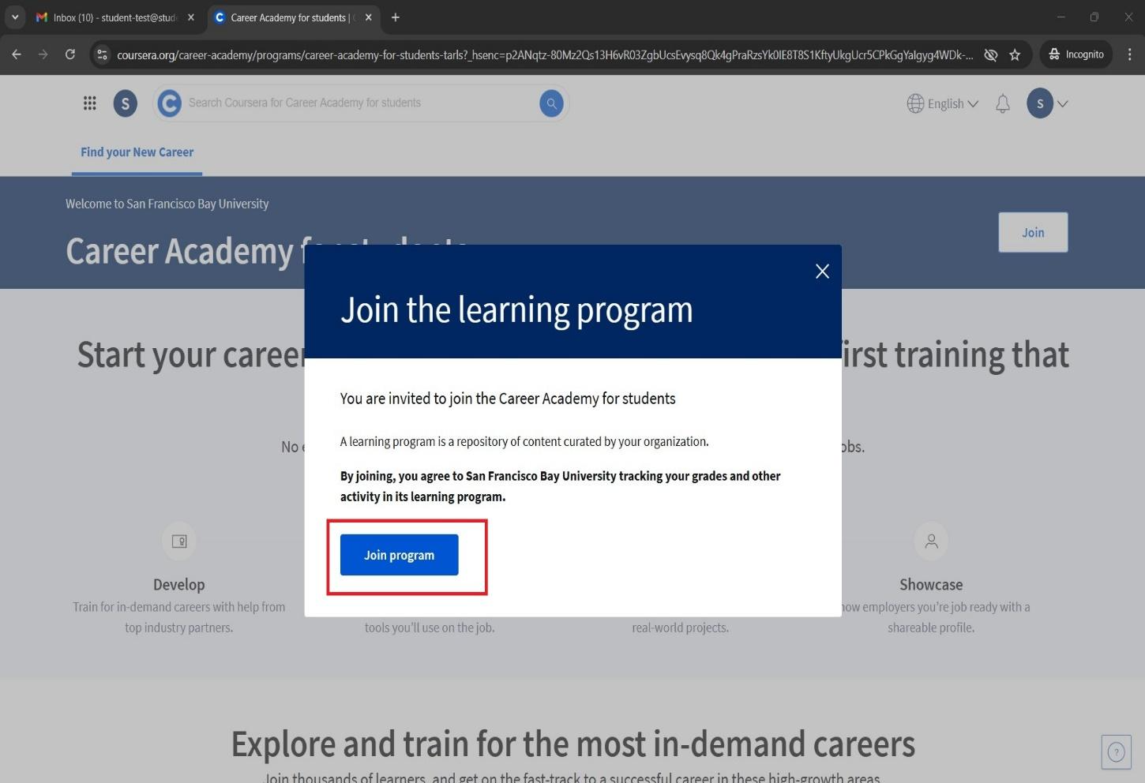The image size is (1145, 783).
Task: Click the 'Join the learning program' dialog title
Action: 516,309
